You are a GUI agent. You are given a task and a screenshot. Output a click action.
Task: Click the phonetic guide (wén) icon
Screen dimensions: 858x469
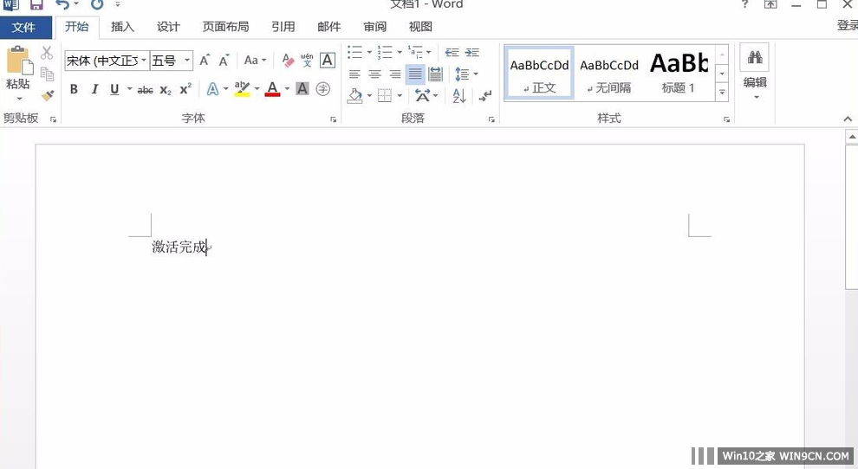(x=307, y=60)
